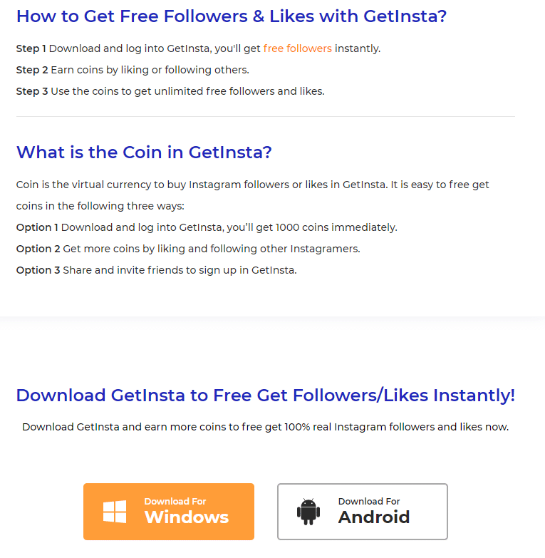
Task: Open the orange 'free followers' link
Action: [297, 48]
